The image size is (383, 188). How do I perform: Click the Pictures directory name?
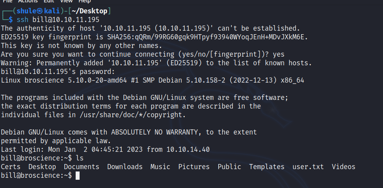click(194, 167)
